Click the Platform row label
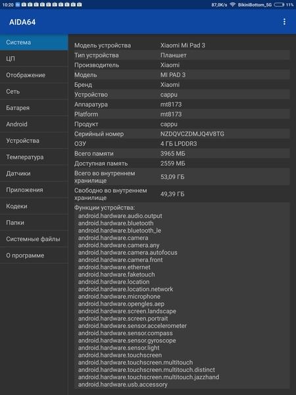This screenshot has width=296, height=395. coord(86,115)
